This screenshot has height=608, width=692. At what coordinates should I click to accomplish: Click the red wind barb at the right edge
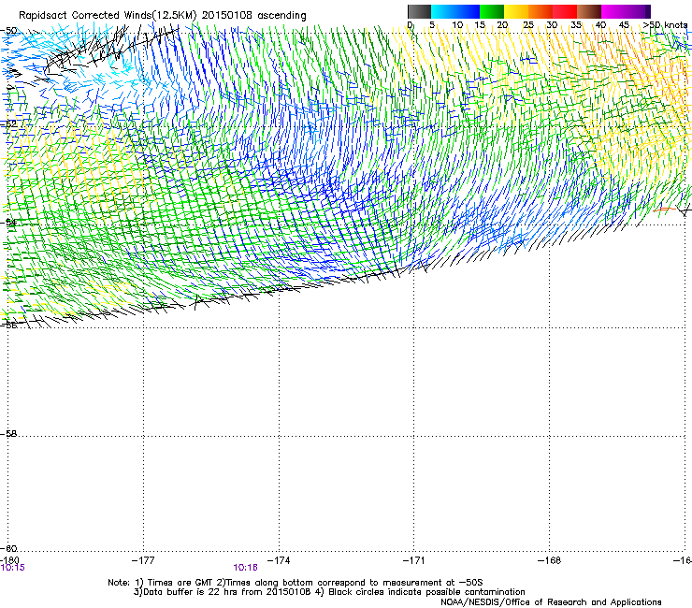point(665,210)
